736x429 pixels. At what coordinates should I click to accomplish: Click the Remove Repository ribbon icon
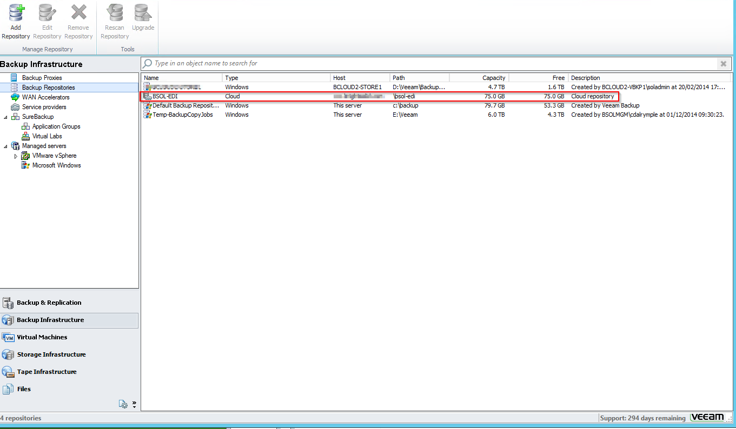[78, 13]
